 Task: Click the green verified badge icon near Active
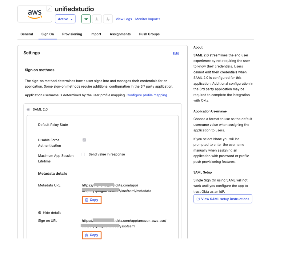[86, 19]
